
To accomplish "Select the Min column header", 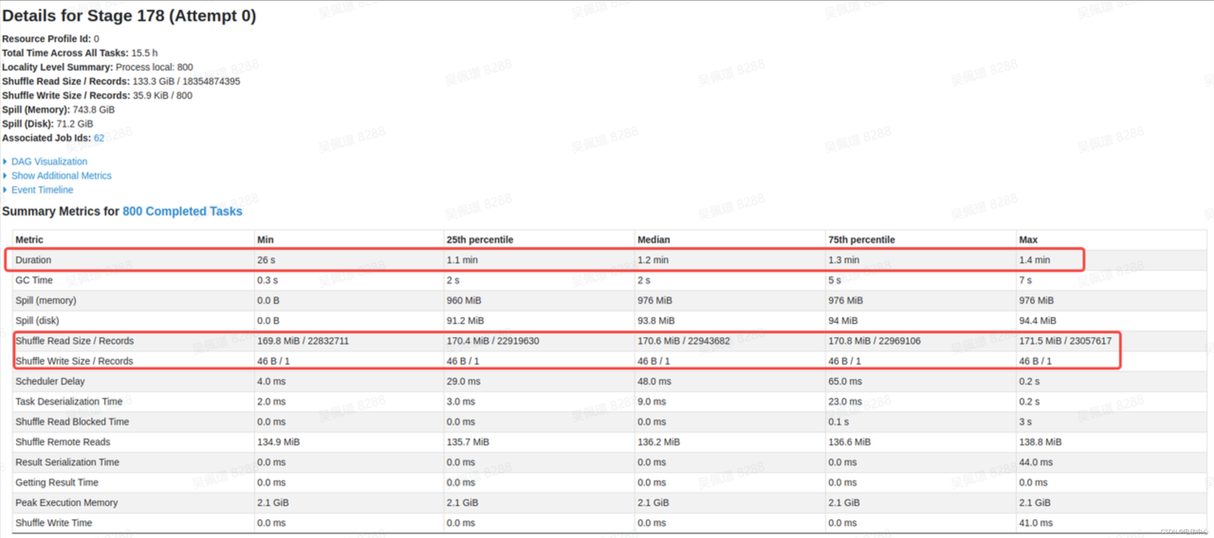I will pos(265,240).
